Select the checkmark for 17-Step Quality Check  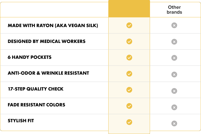click(x=129, y=90)
